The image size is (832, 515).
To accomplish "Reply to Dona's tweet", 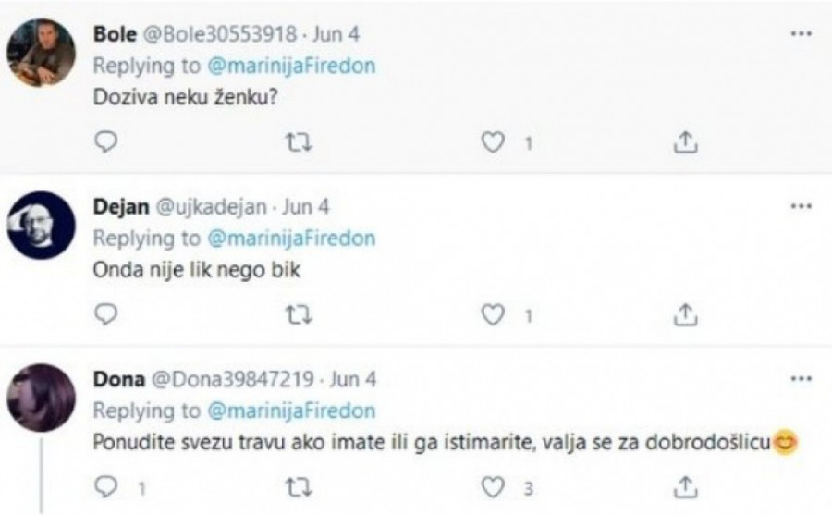I will (x=109, y=484).
